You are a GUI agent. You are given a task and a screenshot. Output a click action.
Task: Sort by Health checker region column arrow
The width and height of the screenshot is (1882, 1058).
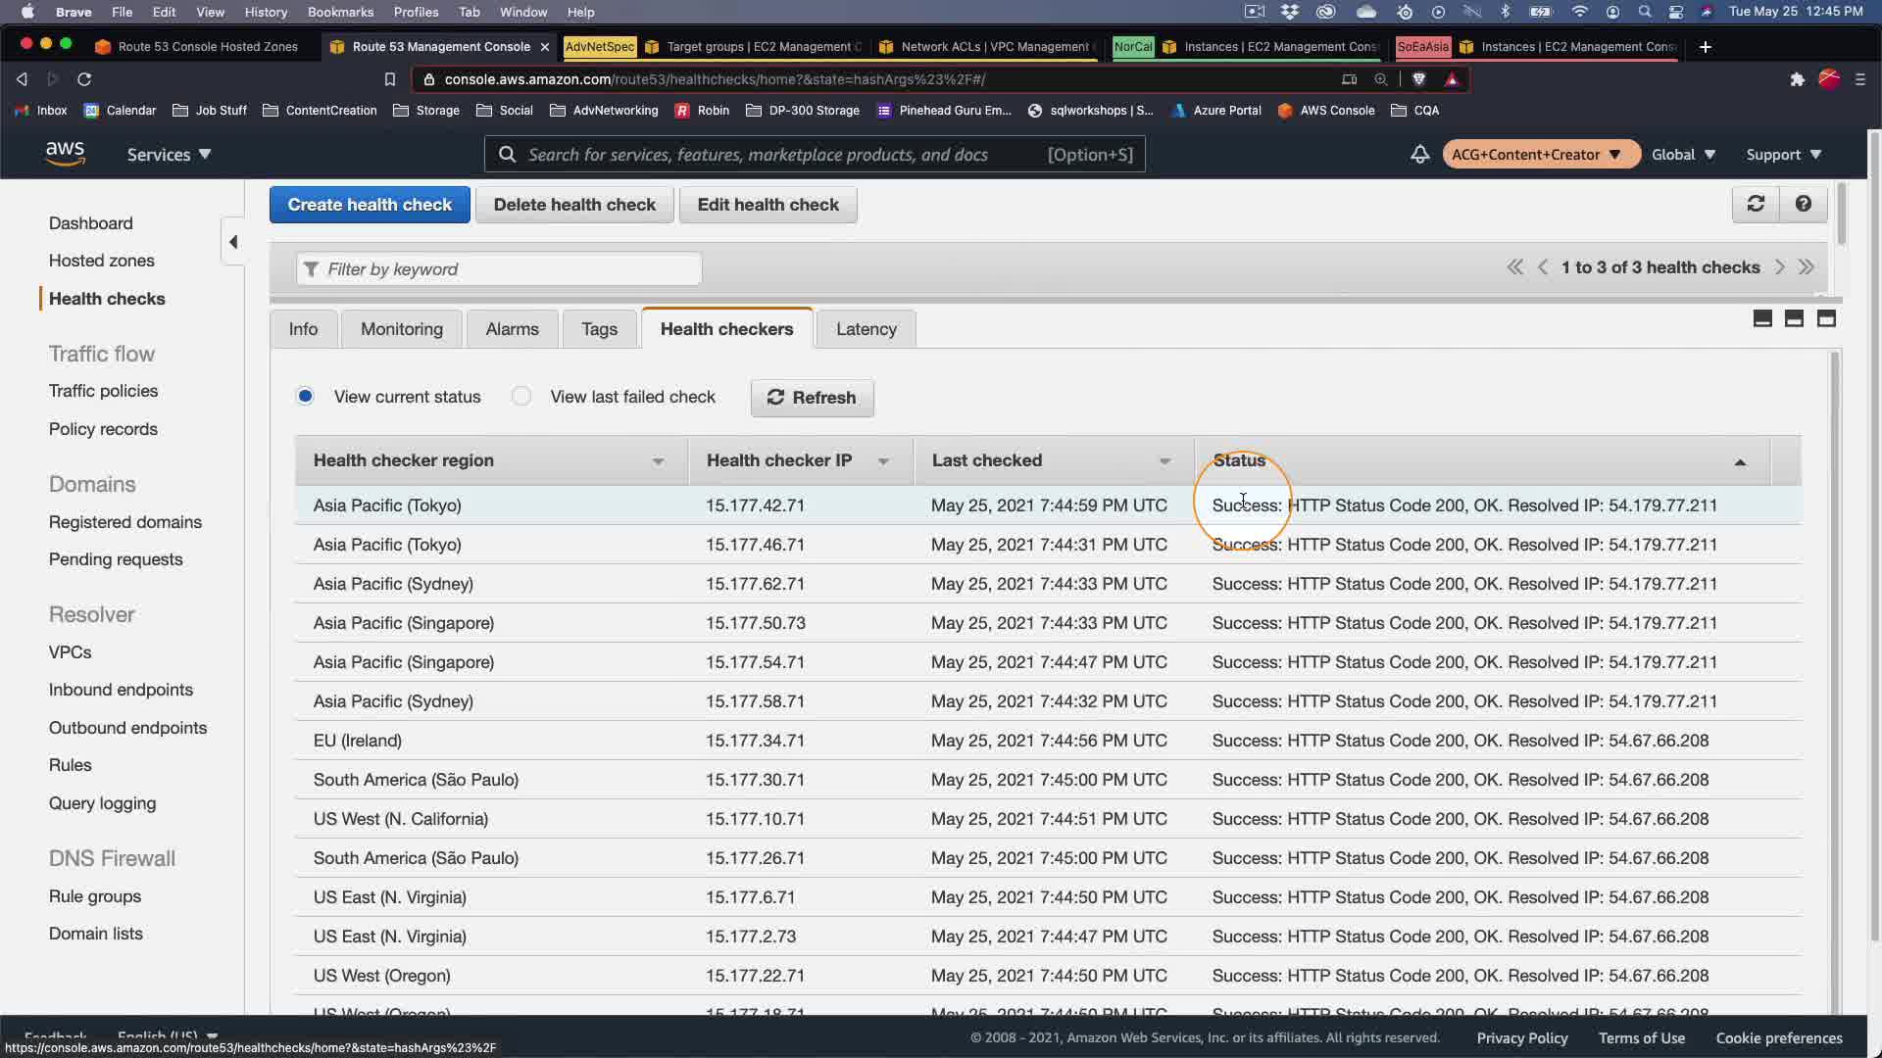[x=658, y=461]
